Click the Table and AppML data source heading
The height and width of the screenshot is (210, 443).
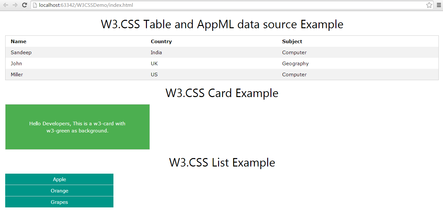click(222, 24)
